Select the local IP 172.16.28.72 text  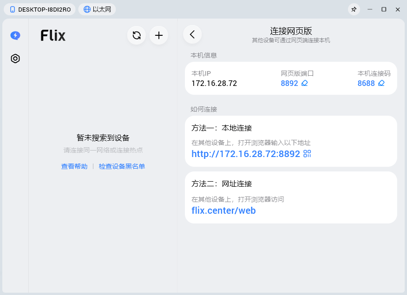click(x=214, y=83)
